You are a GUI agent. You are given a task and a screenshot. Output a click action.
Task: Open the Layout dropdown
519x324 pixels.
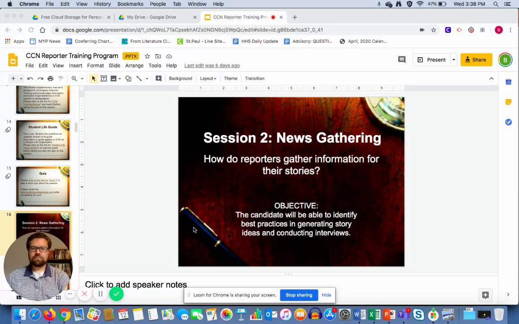pyautogui.click(x=208, y=78)
